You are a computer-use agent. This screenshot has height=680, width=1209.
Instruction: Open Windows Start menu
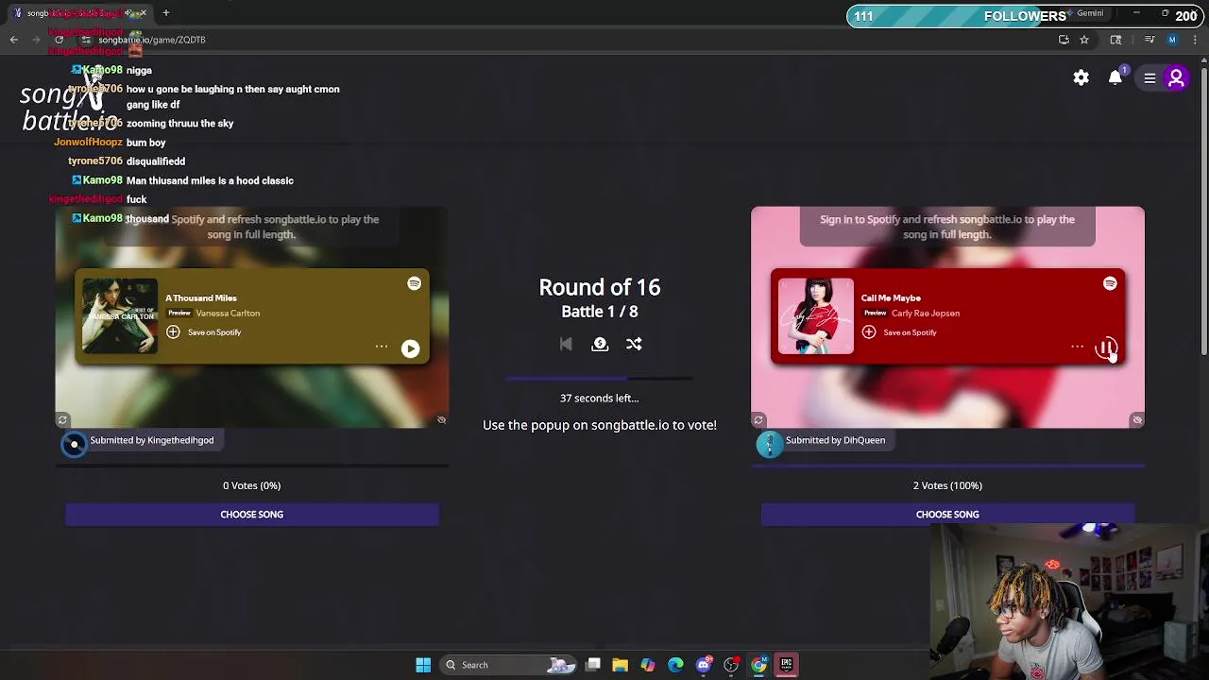(x=423, y=665)
